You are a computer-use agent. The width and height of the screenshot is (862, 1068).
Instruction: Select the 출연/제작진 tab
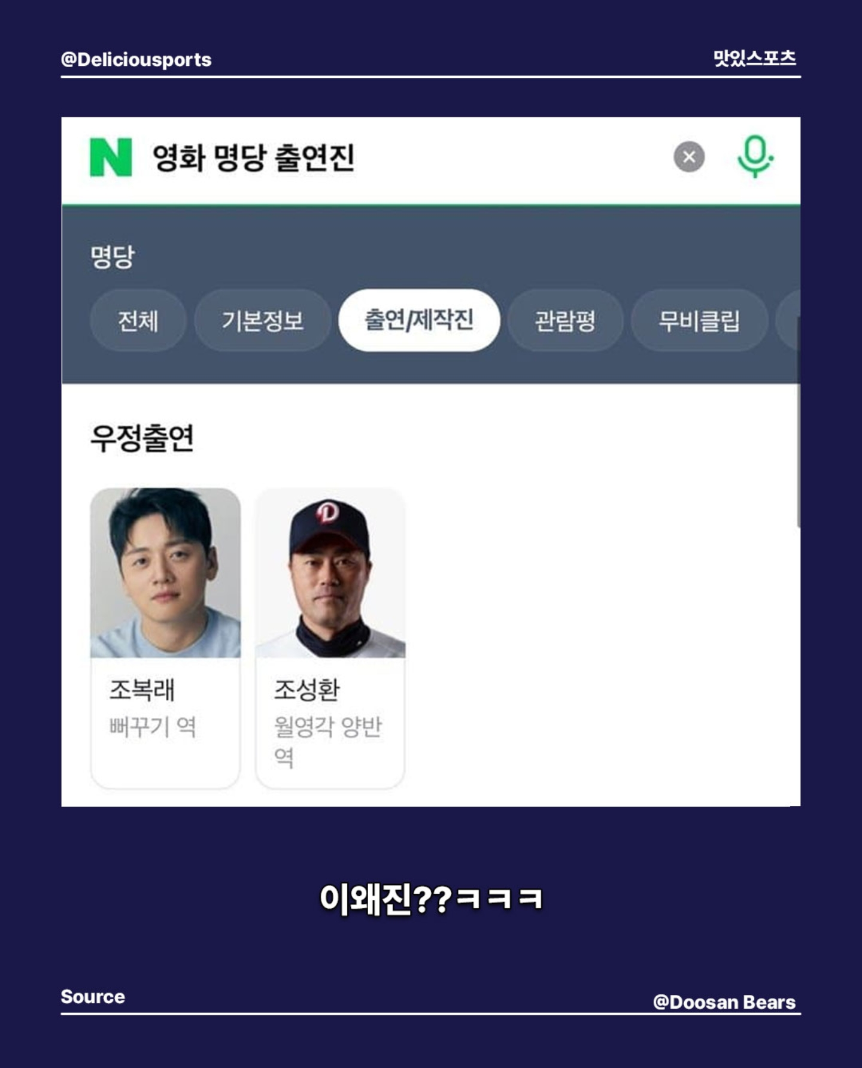click(x=419, y=320)
